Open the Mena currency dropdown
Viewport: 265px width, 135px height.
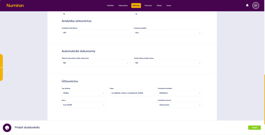tap(84, 105)
